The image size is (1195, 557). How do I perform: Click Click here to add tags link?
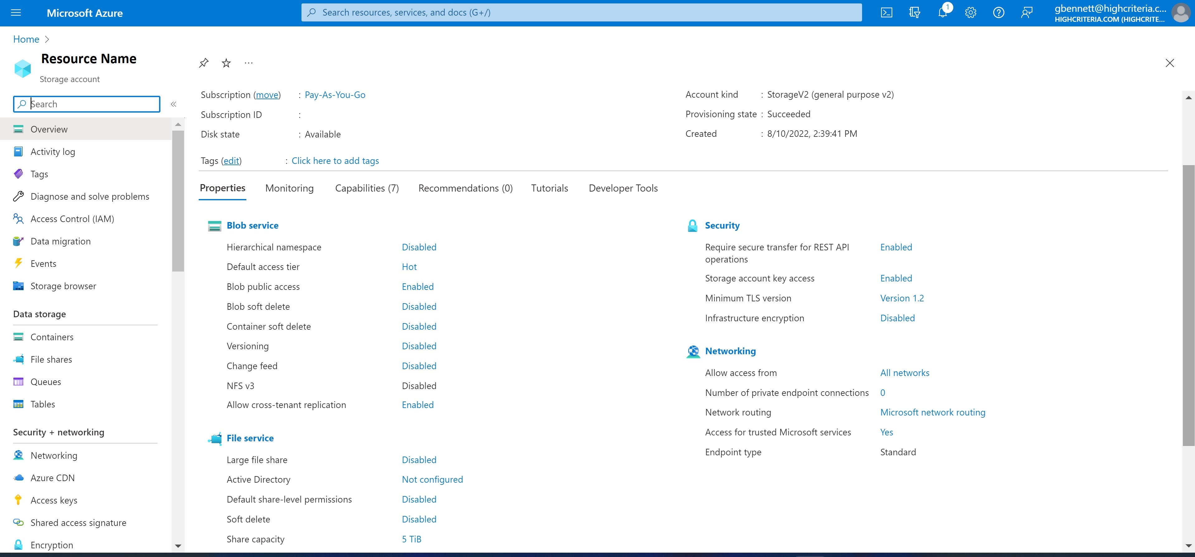(334, 160)
